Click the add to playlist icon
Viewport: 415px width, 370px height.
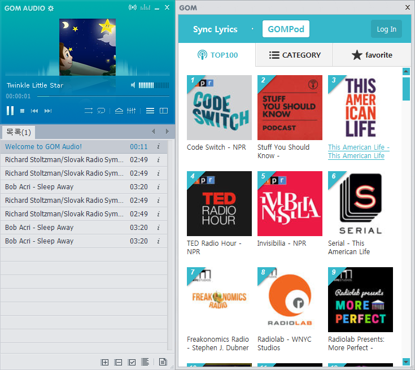104,362
